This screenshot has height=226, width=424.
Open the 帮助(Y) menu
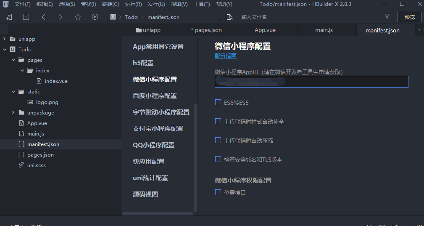pyautogui.click(x=224, y=4)
